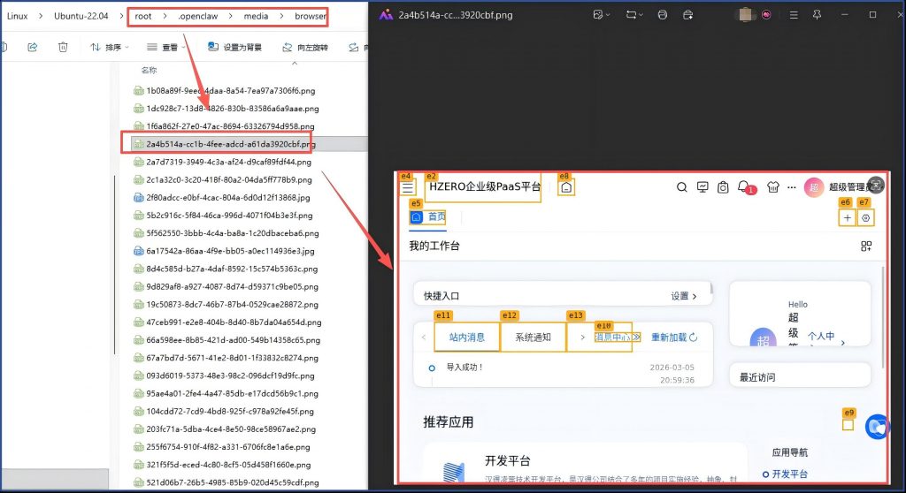Click the home icon beside HZERO platform title
Screen dimensions: 906x493
567,187
